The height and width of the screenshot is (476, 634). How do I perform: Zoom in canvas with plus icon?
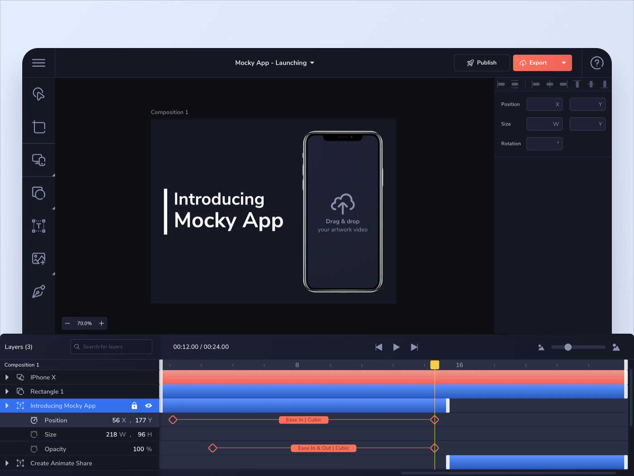click(101, 323)
